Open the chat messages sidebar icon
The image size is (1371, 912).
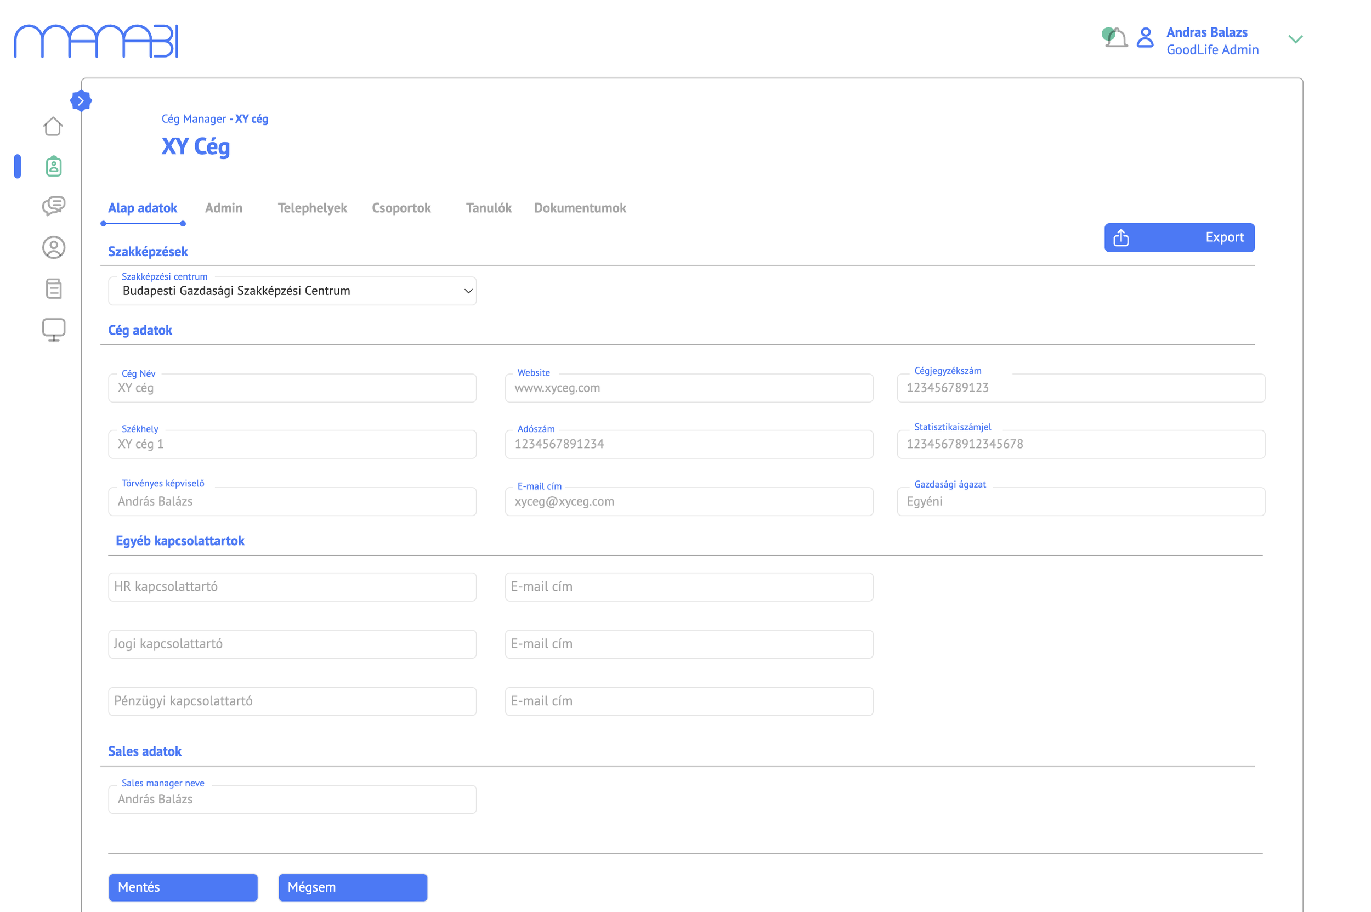[54, 206]
